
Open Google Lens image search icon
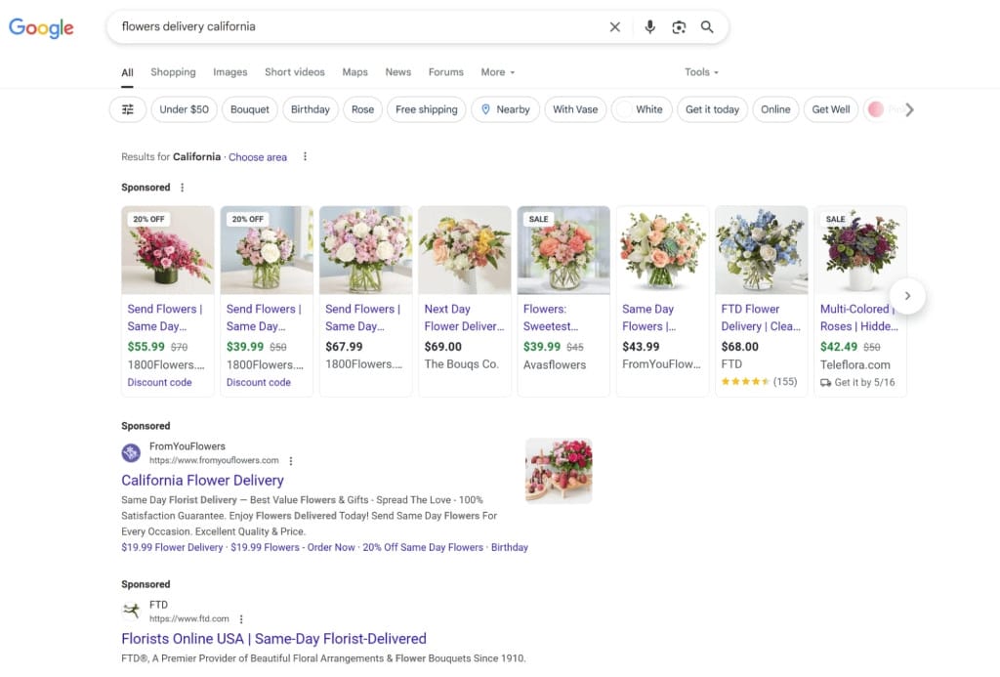tap(679, 26)
